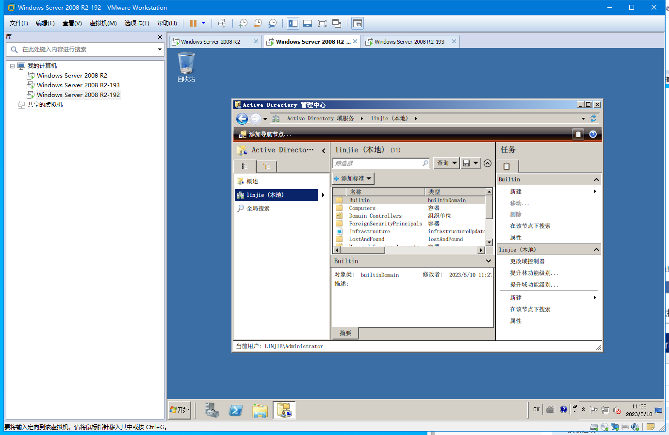Screen dimensions: 669x435
Task: Close the library panel
Action: tap(160, 37)
